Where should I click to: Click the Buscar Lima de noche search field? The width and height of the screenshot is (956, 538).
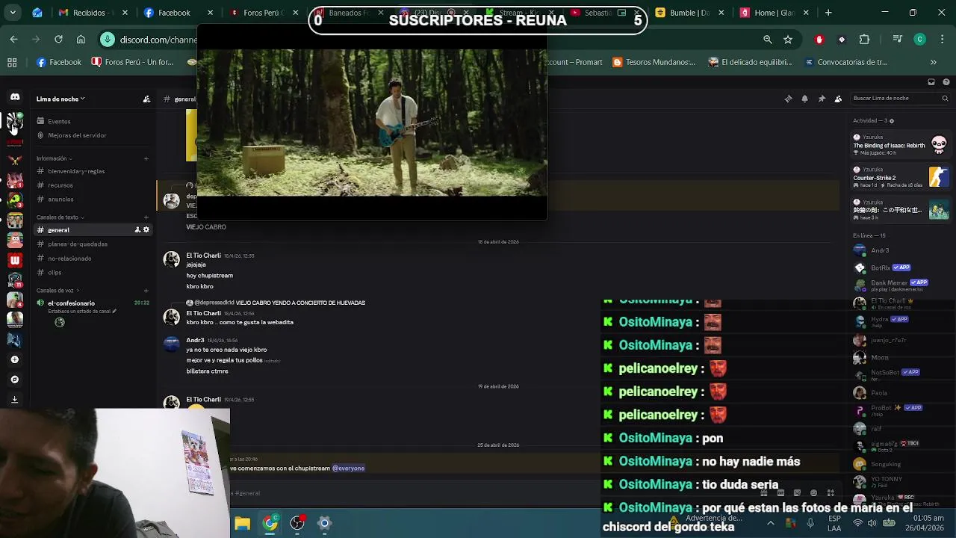[x=896, y=99]
